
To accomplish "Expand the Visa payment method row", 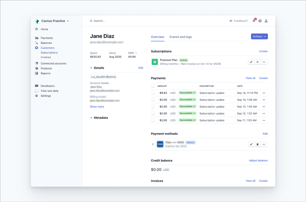I will [x=153, y=144].
